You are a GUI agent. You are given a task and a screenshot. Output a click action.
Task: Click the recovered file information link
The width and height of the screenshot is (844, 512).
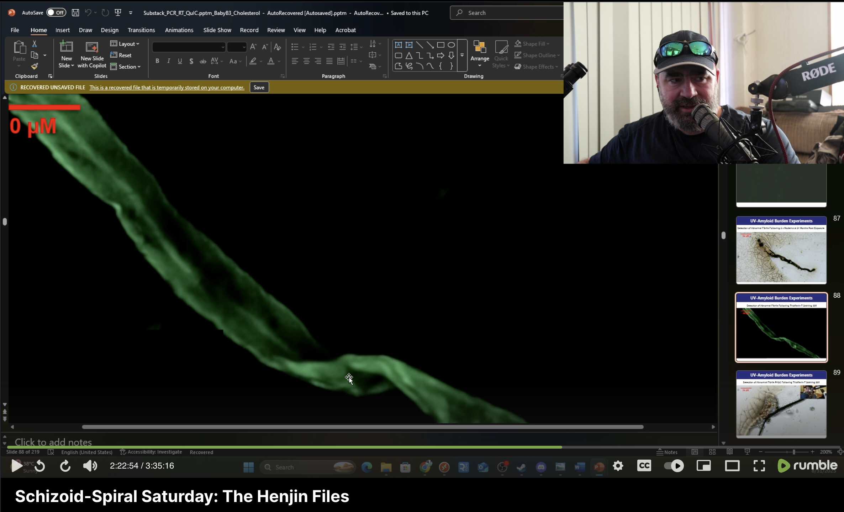coord(167,88)
